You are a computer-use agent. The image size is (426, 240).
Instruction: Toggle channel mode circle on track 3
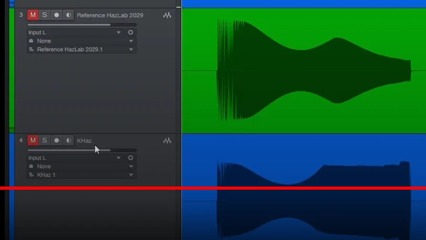(130, 32)
